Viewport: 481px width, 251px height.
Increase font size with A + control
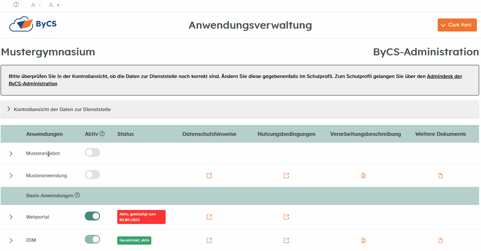[54, 5]
